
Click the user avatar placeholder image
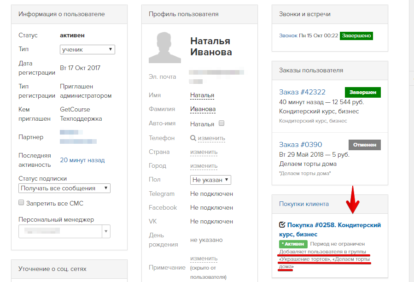(x=165, y=47)
